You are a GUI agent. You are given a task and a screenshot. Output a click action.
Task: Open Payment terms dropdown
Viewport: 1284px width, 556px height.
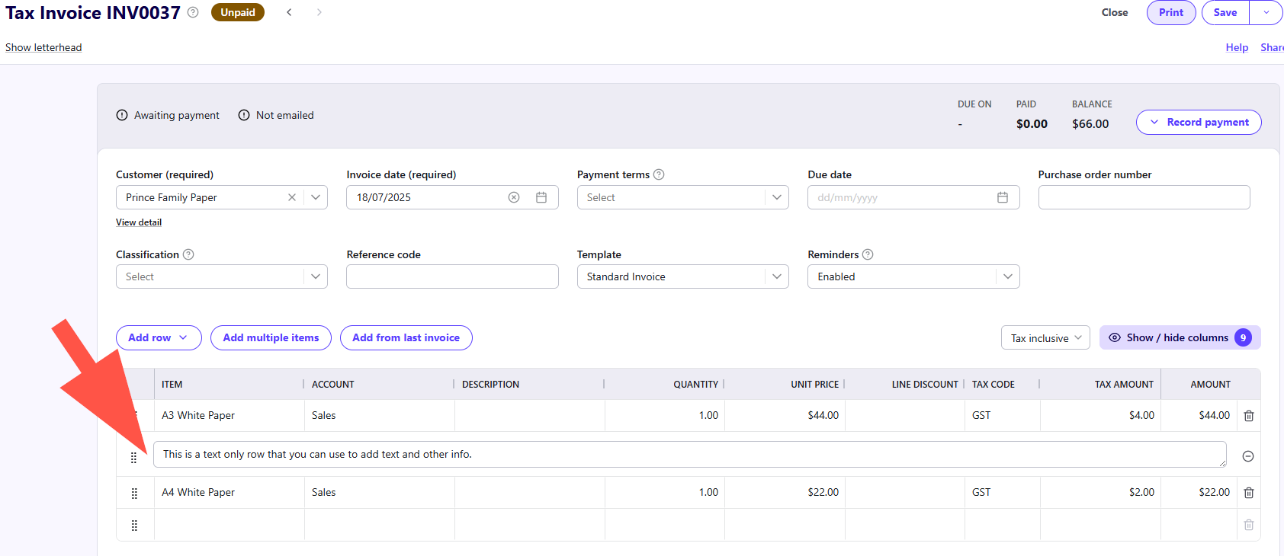(x=776, y=197)
